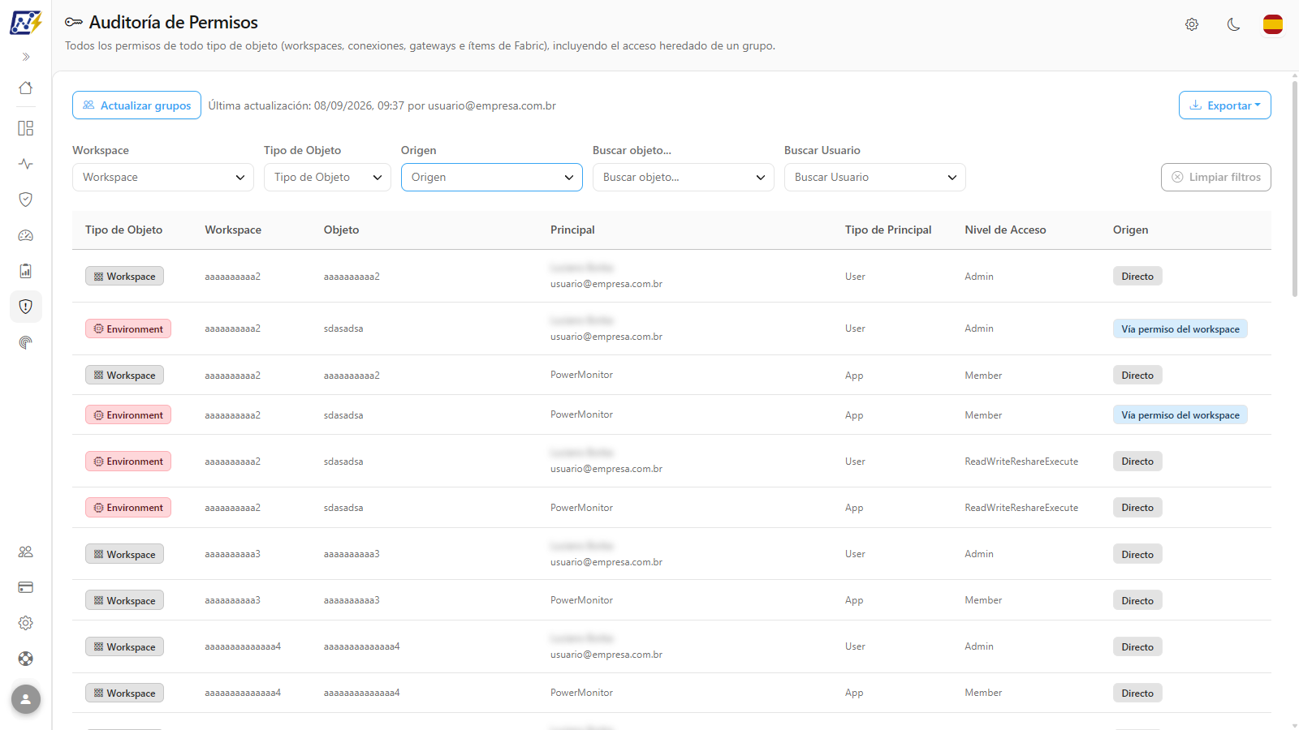Click Directo badge in first table row
Image resolution: width=1299 pixels, height=730 pixels.
click(1137, 277)
